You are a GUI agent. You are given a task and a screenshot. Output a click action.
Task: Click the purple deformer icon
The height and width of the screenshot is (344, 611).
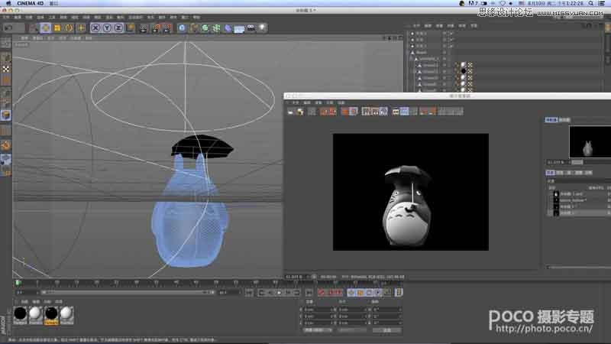[228, 28]
